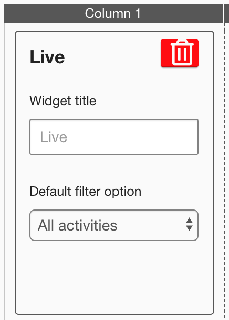Click the Column 1 header bar
Screen dimensions: 229x320
coord(113,14)
